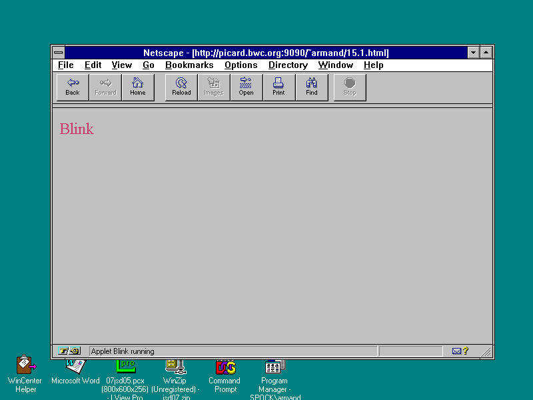Click the Open location toolbar icon
Viewport: 533px width, 400px height.
(246, 87)
